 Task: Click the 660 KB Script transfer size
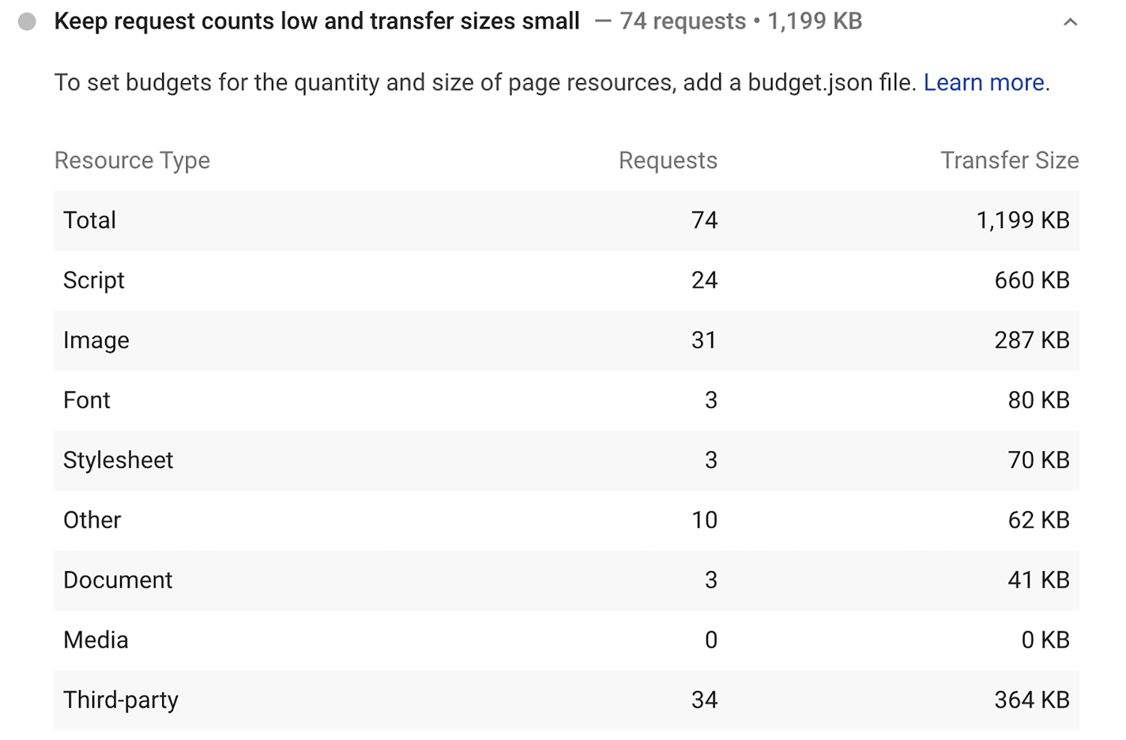pyautogui.click(x=1032, y=280)
